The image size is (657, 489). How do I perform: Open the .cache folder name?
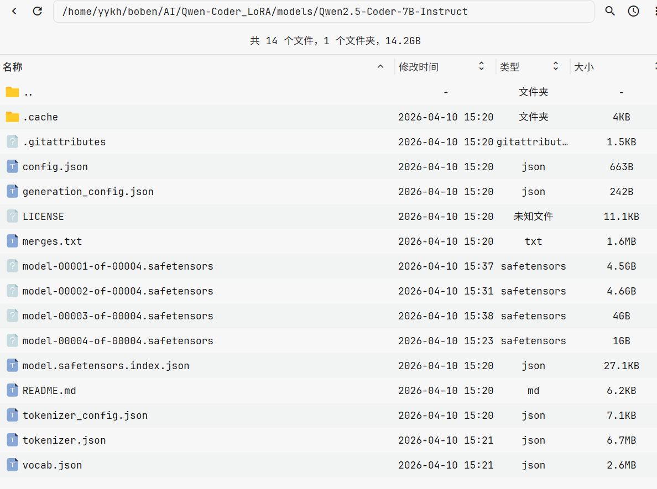tap(40, 117)
